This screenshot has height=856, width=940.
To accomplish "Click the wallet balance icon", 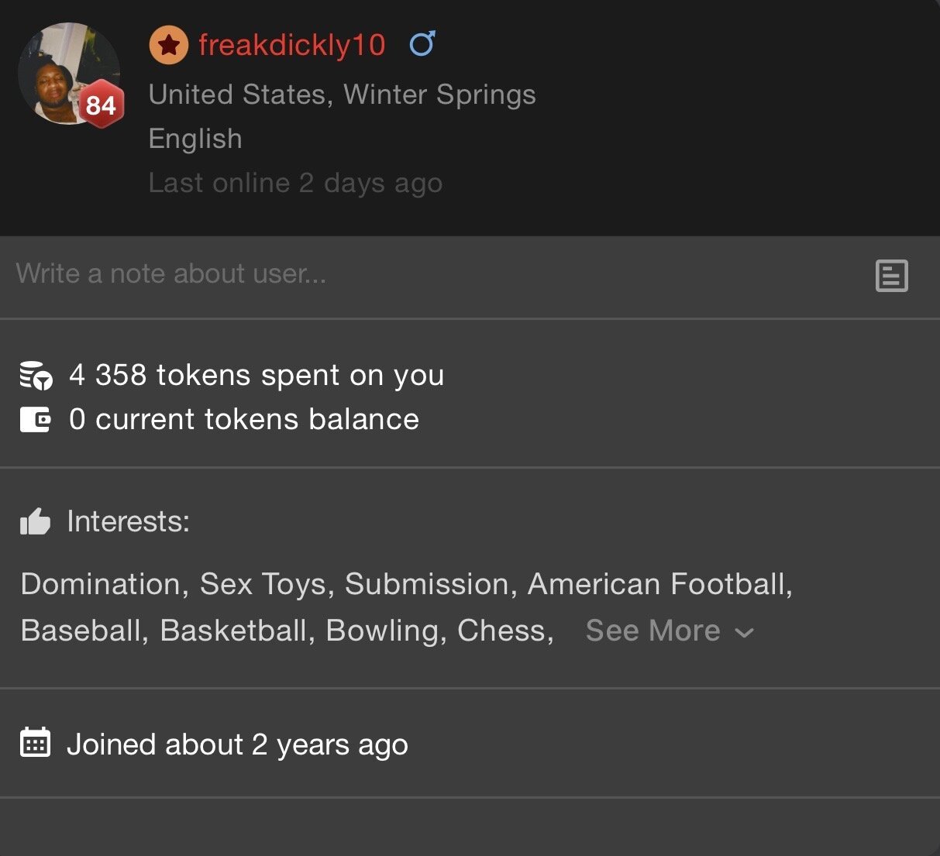I will point(35,420).
